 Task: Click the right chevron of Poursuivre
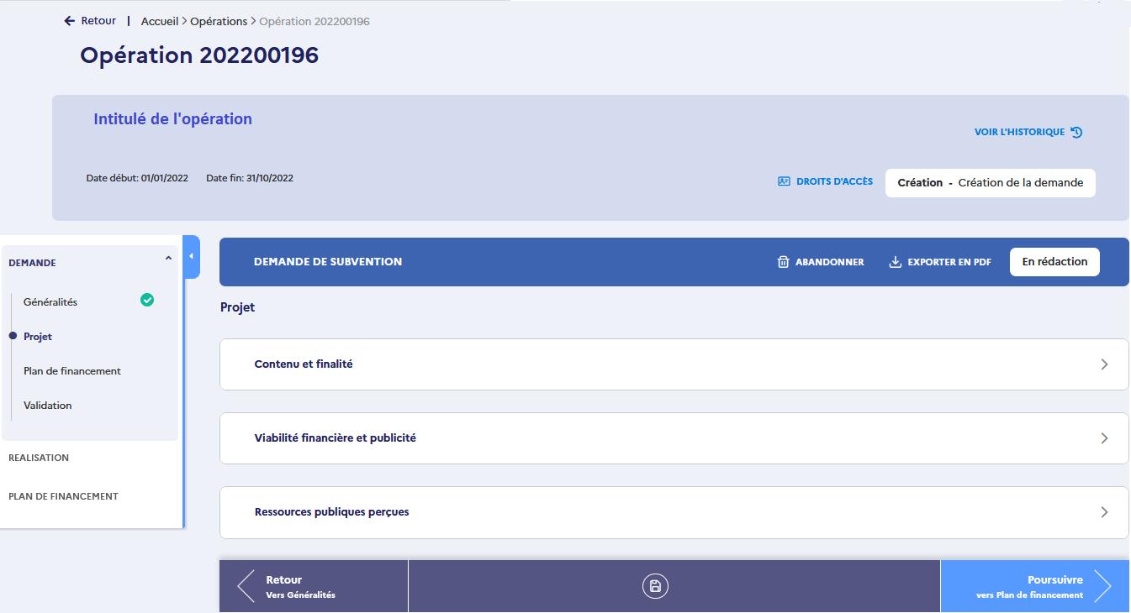coord(1102,586)
